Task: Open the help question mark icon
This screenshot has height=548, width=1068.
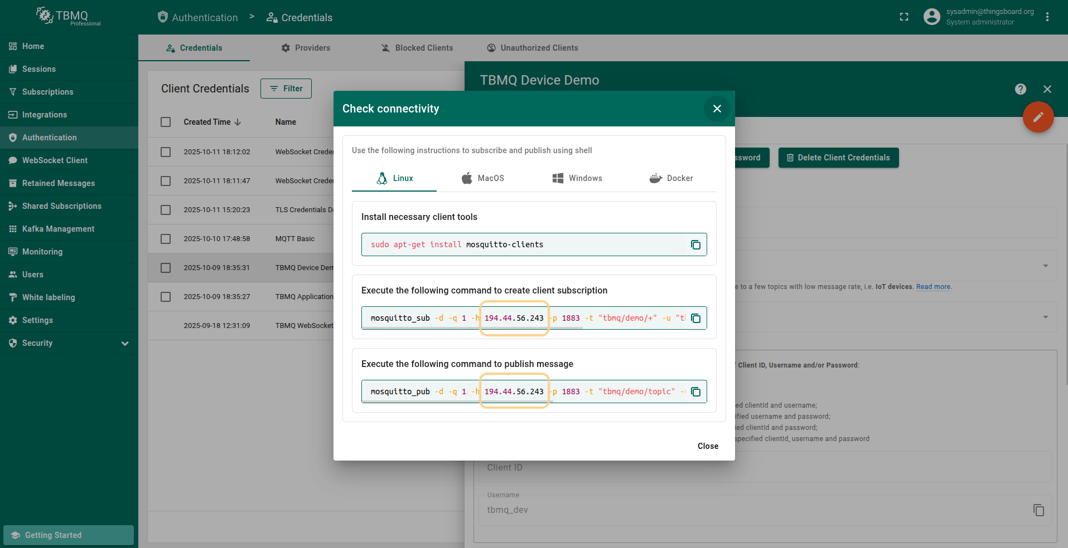Action: tap(1021, 89)
